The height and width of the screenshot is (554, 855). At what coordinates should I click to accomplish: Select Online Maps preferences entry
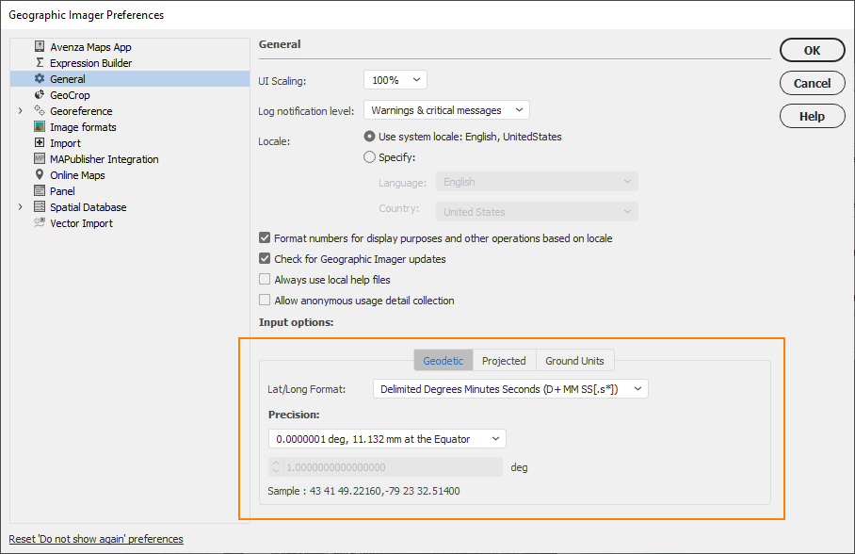click(77, 175)
